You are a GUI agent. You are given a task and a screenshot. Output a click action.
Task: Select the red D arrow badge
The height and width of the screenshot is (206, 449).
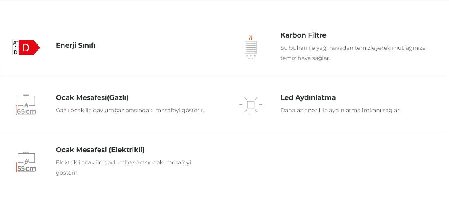[x=29, y=48]
